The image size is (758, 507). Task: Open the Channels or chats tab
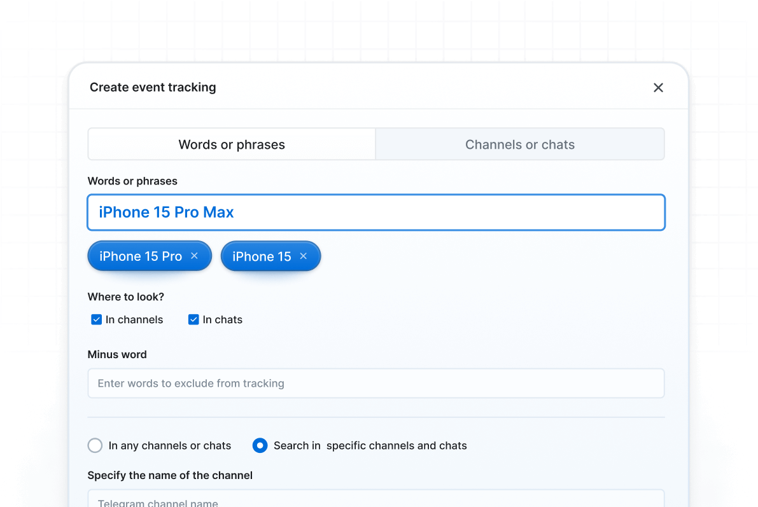point(519,144)
